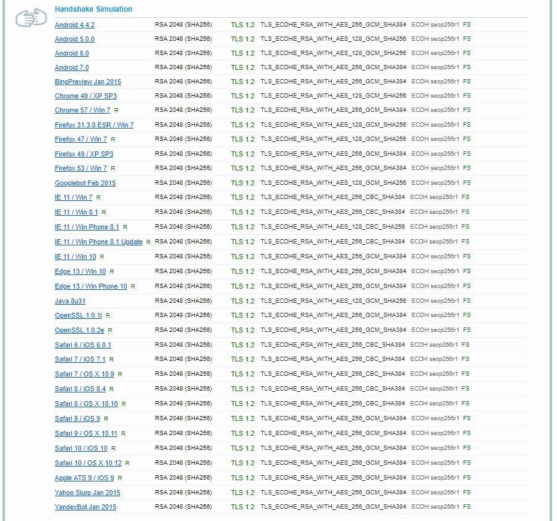Screen dimensions: 557x521
Task: Click the cipher suite text in the IE 11 / Win 7 row
Action: [333, 197]
